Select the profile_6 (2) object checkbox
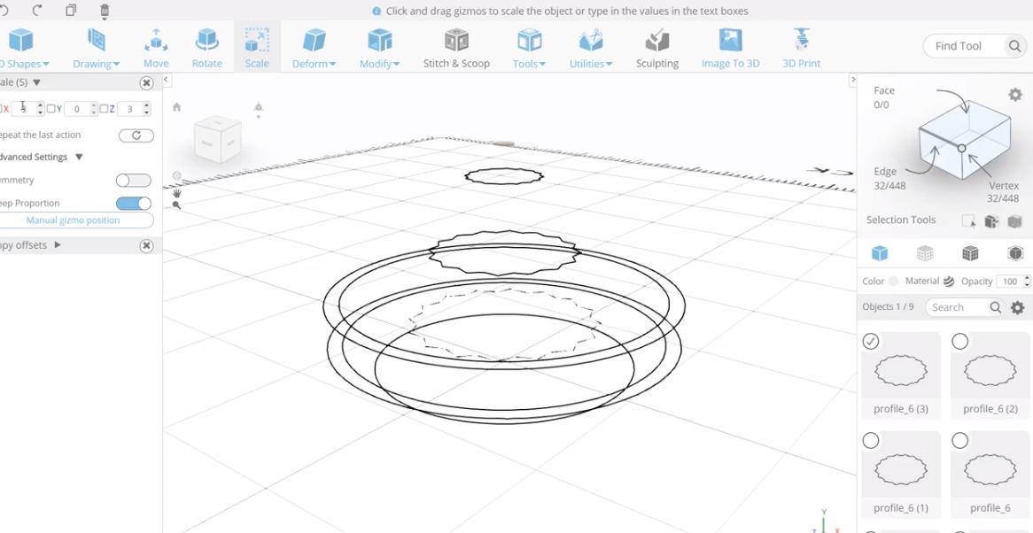Image resolution: width=1033 pixels, height=533 pixels. (959, 341)
